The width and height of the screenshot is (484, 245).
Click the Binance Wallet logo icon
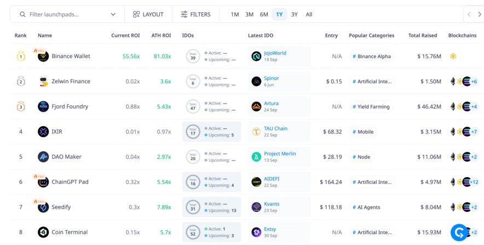43,56
